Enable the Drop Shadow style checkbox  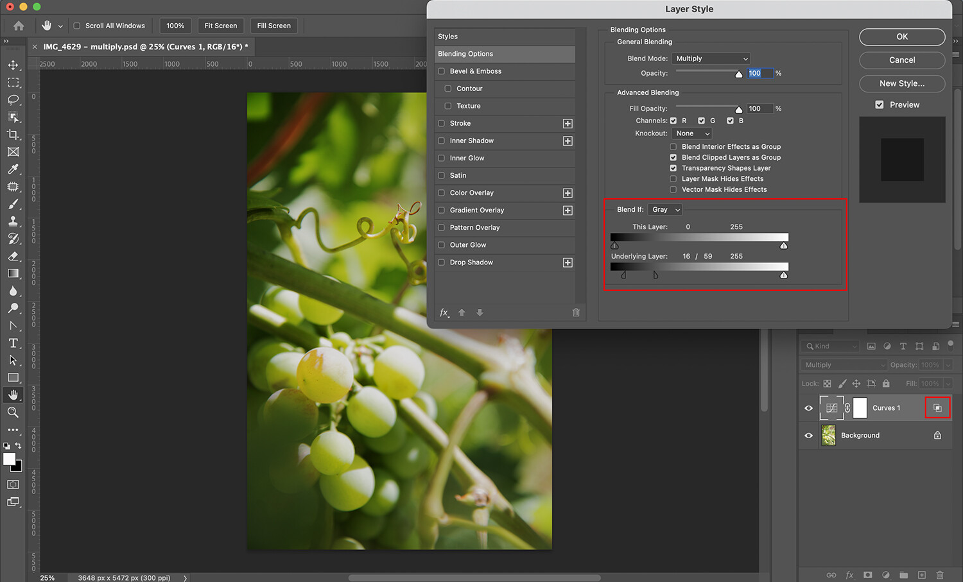pos(442,262)
